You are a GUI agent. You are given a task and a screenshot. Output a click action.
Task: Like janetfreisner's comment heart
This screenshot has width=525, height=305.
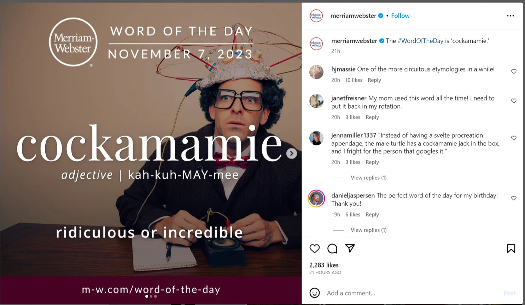[x=514, y=101]
